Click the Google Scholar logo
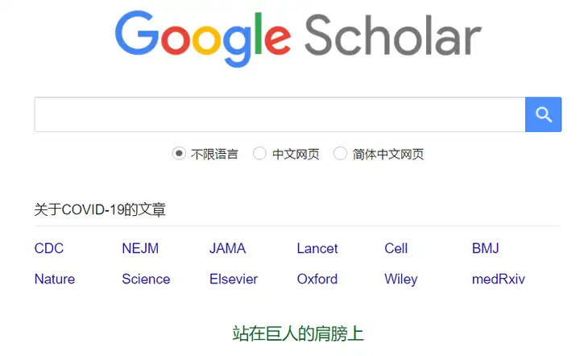580x356 pixels. pos(298,36)
